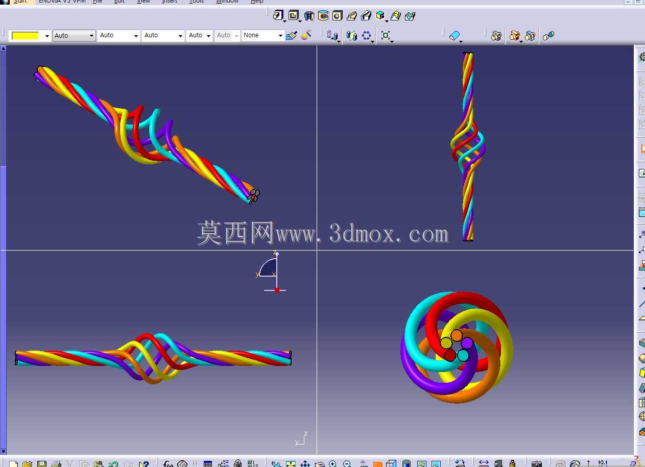Viewport: 645px width, 467px height.
Task: Click the cyan eraser-shaped icon
Action: [x=454, y=35]
